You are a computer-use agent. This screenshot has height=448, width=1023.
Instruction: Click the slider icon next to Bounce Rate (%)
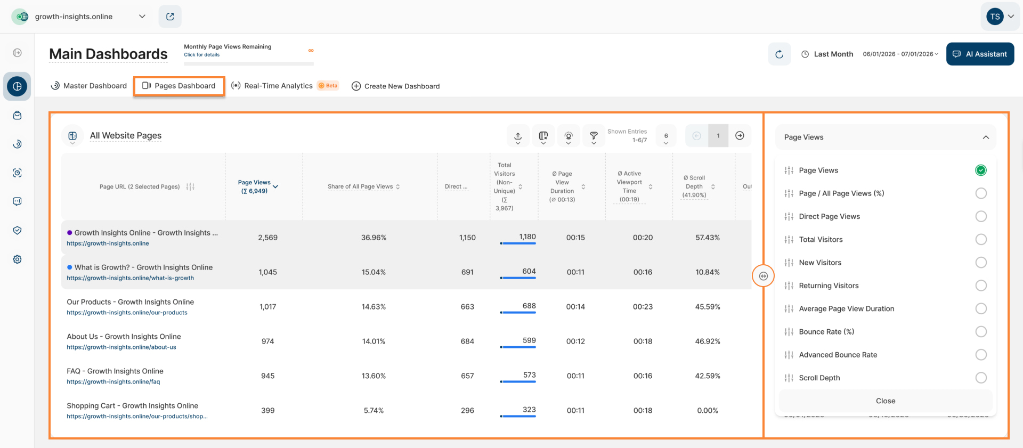[x=789, y=332]
